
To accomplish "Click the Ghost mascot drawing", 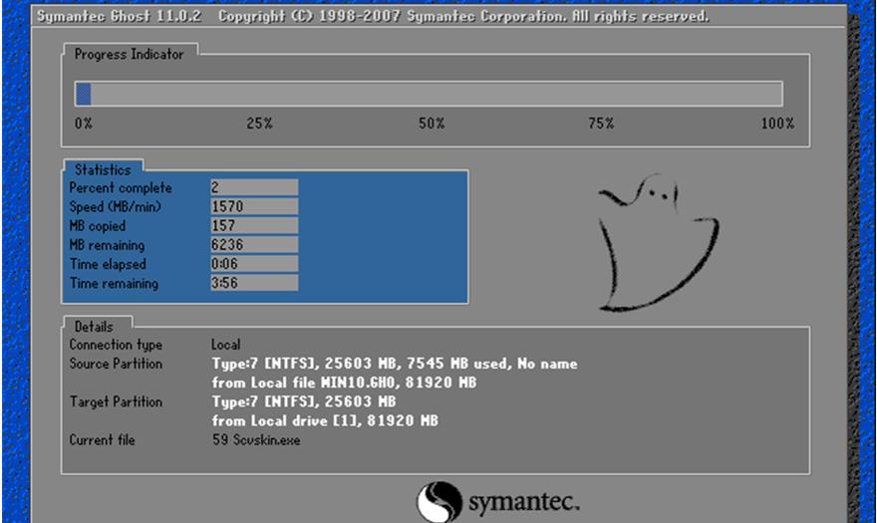I will 659,243.
